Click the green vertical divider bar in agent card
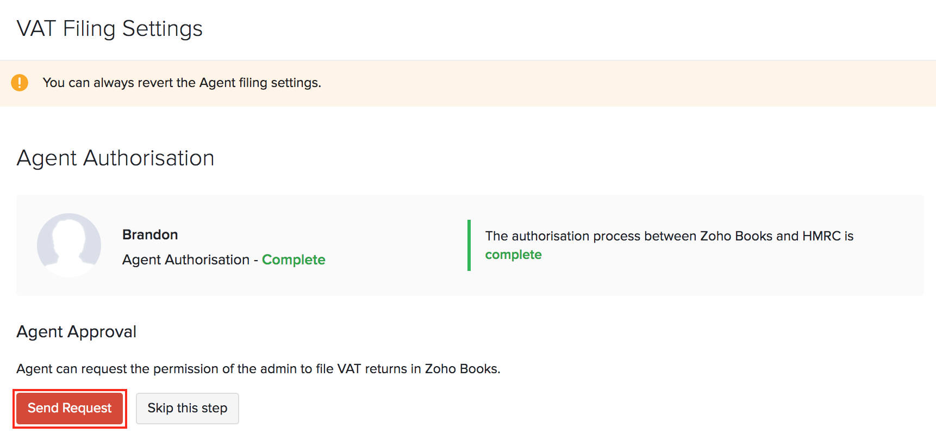Image resolution: width=936 pixels, height=445 pixels. click(x=469, y=245)
